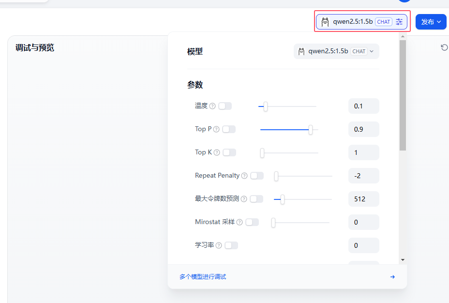The height and width of the screenshot is (303, 449).
Task: Enable the 学习率 toggle
Action: click(231, 245)
